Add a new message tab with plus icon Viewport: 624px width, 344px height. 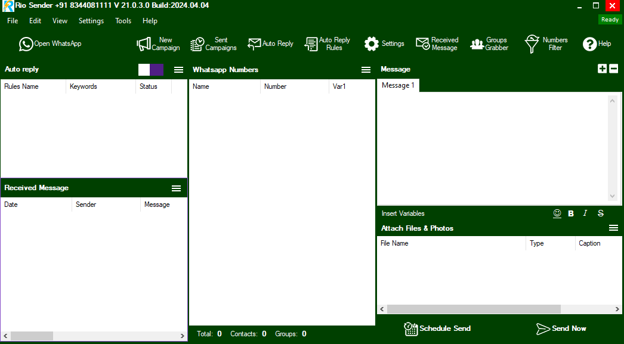click(602, 69)
